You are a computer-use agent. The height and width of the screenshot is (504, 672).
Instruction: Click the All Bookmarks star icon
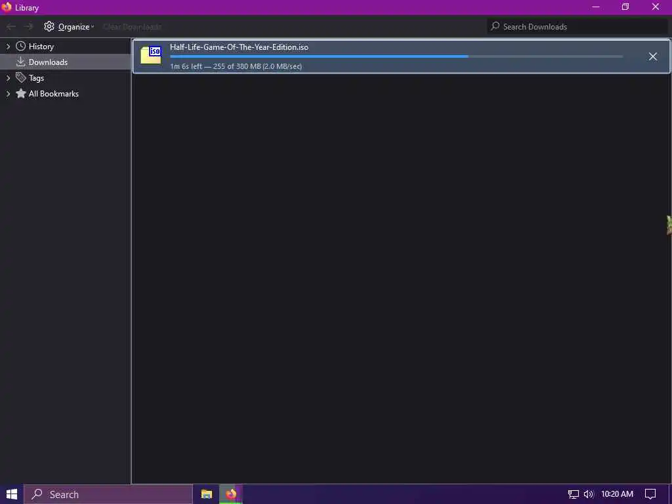coord(20,93)
